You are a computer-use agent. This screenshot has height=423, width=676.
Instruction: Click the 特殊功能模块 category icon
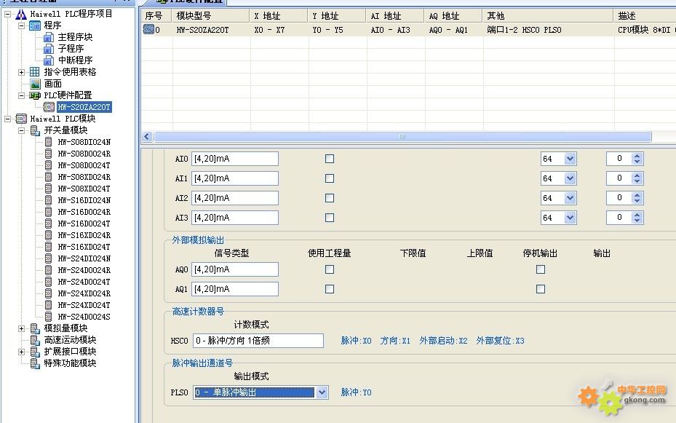click(x=35, y=363)
